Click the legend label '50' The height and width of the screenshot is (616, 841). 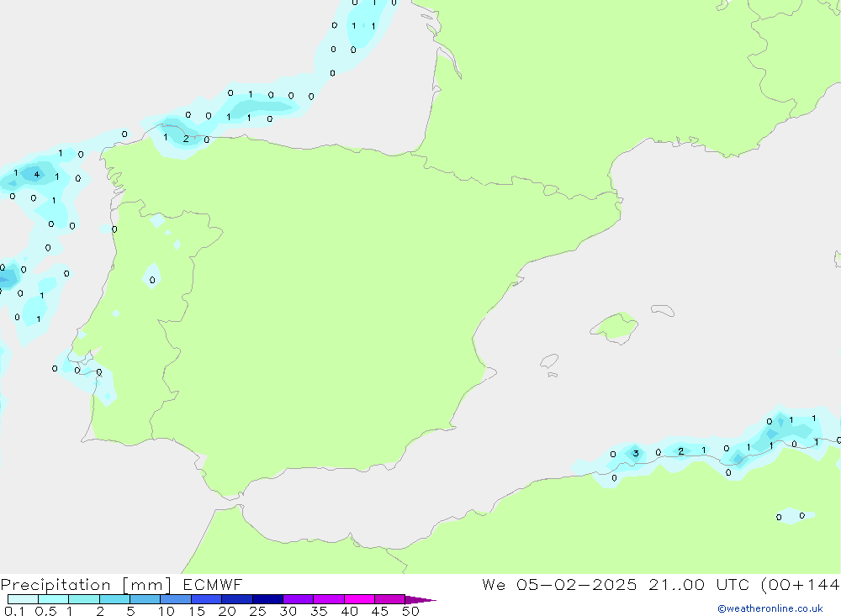coord(410,611)
